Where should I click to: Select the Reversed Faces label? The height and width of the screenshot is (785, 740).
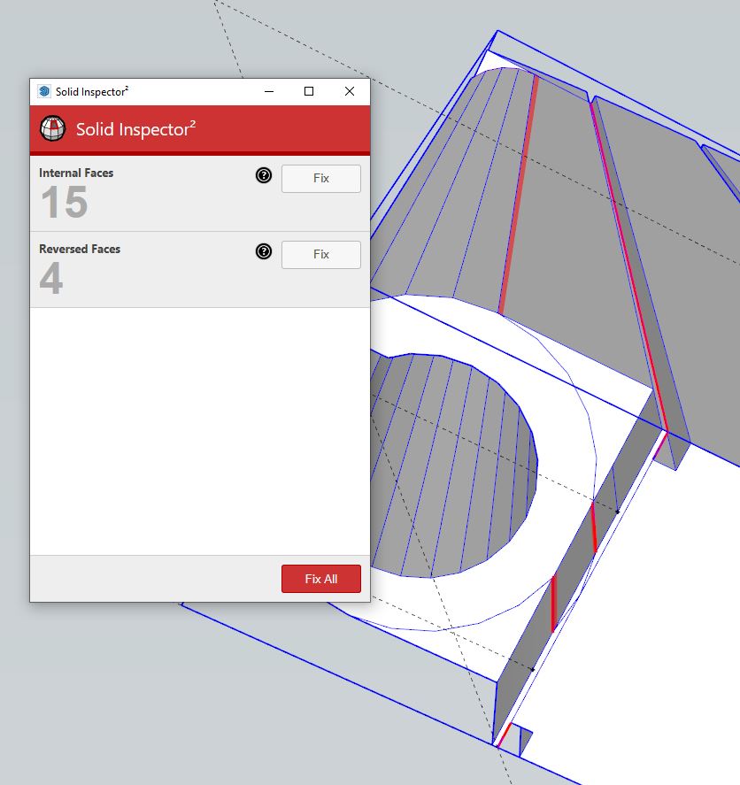(80, 249)
